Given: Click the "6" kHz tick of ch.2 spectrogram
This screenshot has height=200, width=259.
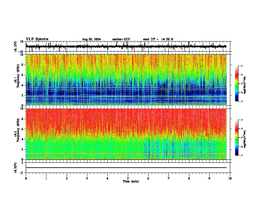Looking at the screenshot, I should [x=23, y=129].
